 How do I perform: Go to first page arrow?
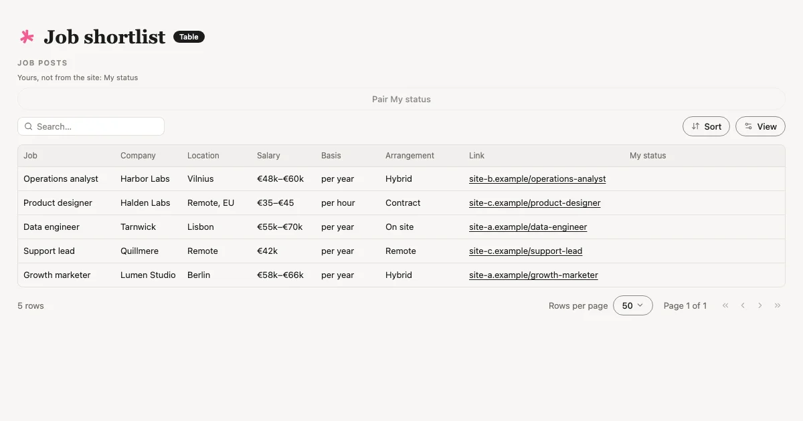[x=725, y=305]
